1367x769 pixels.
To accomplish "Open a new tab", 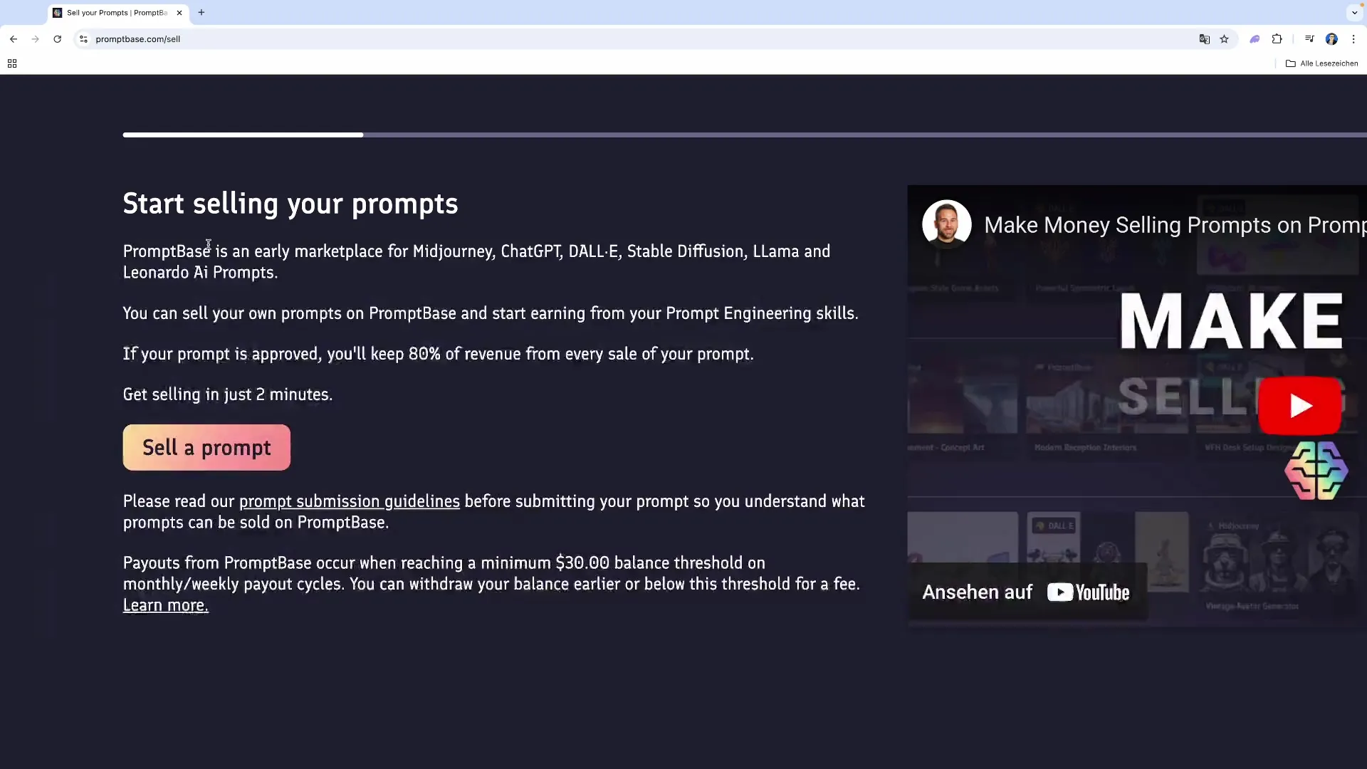I will pyautogui.click(x=201, y=13).
